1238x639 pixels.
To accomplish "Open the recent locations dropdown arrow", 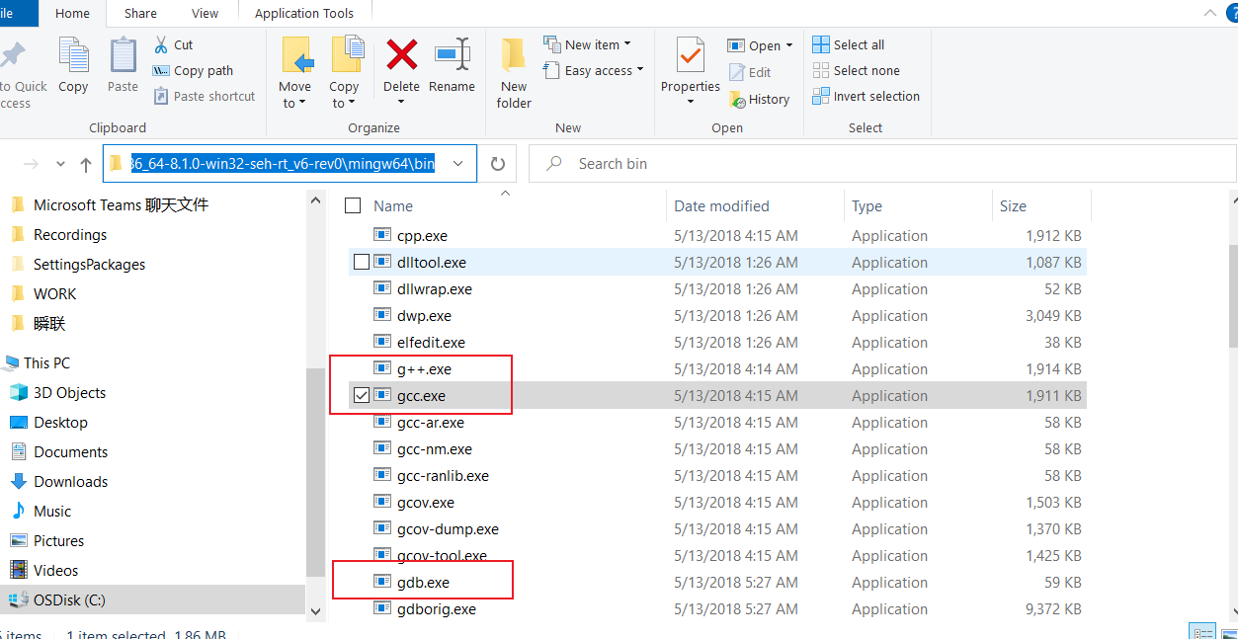I will [x=60, y=164].
